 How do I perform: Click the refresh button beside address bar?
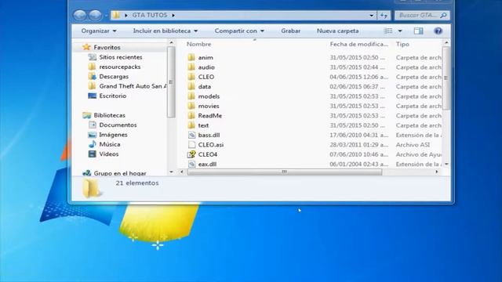point(384,15)
